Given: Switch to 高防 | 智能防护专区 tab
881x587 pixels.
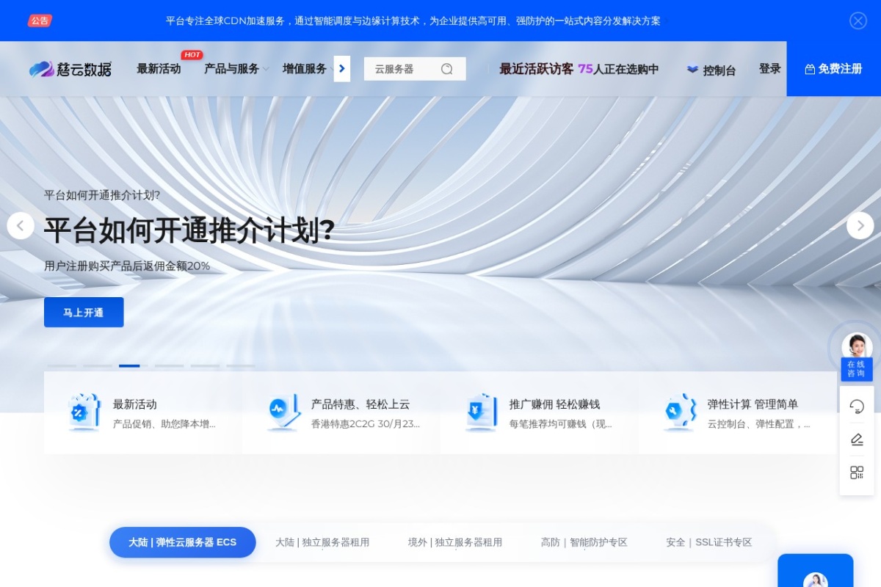Looking at the screenshot, I should click(x=584, y=542).
